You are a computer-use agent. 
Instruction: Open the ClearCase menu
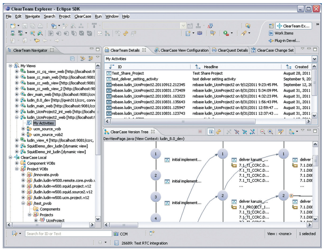point(83,16)
